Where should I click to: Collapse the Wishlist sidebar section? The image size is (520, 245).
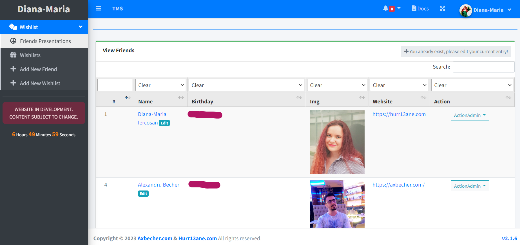click(x=81, y=27)
